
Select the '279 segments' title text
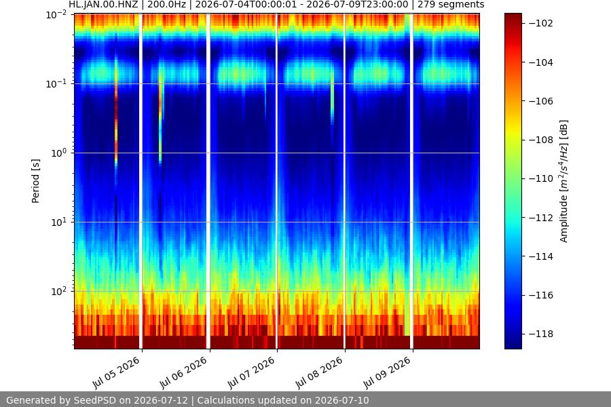click(x=451, y=5)
